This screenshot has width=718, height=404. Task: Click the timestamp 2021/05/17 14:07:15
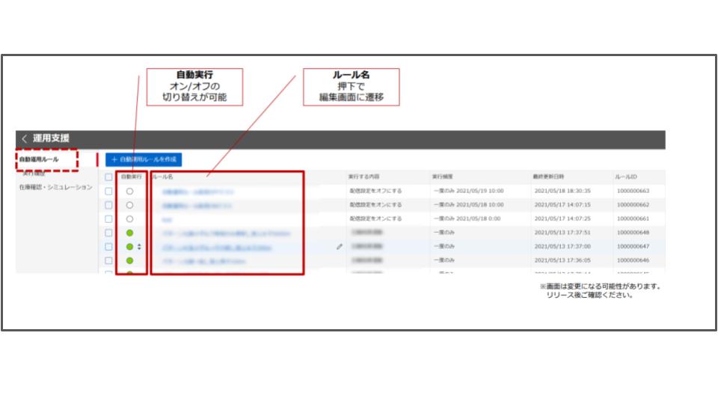click(x=562, y=204)
